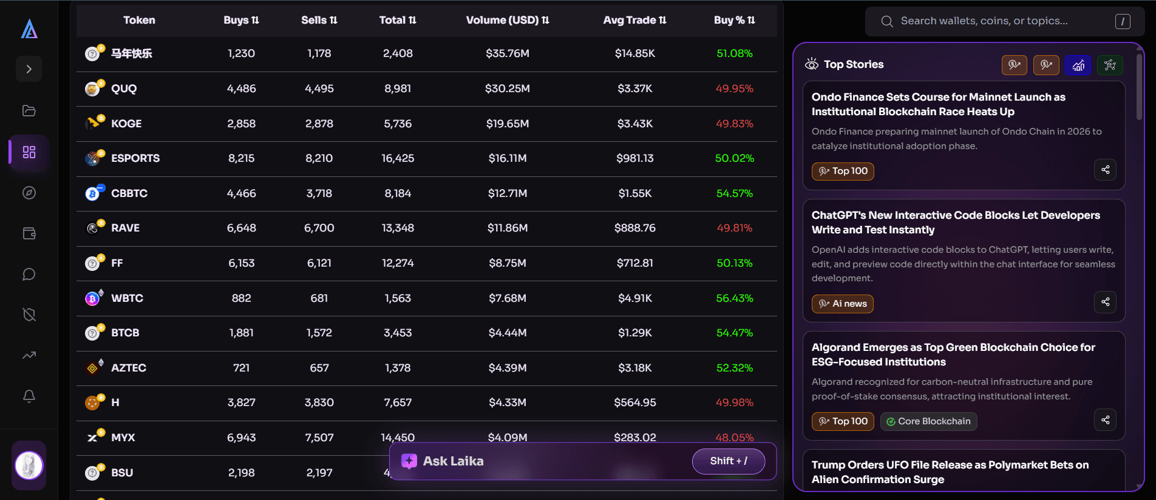This screenshot has height=500, width=1156.
Task: Toggle the blue chart filter in Top Stories
Action: [x=1078, y=65]
